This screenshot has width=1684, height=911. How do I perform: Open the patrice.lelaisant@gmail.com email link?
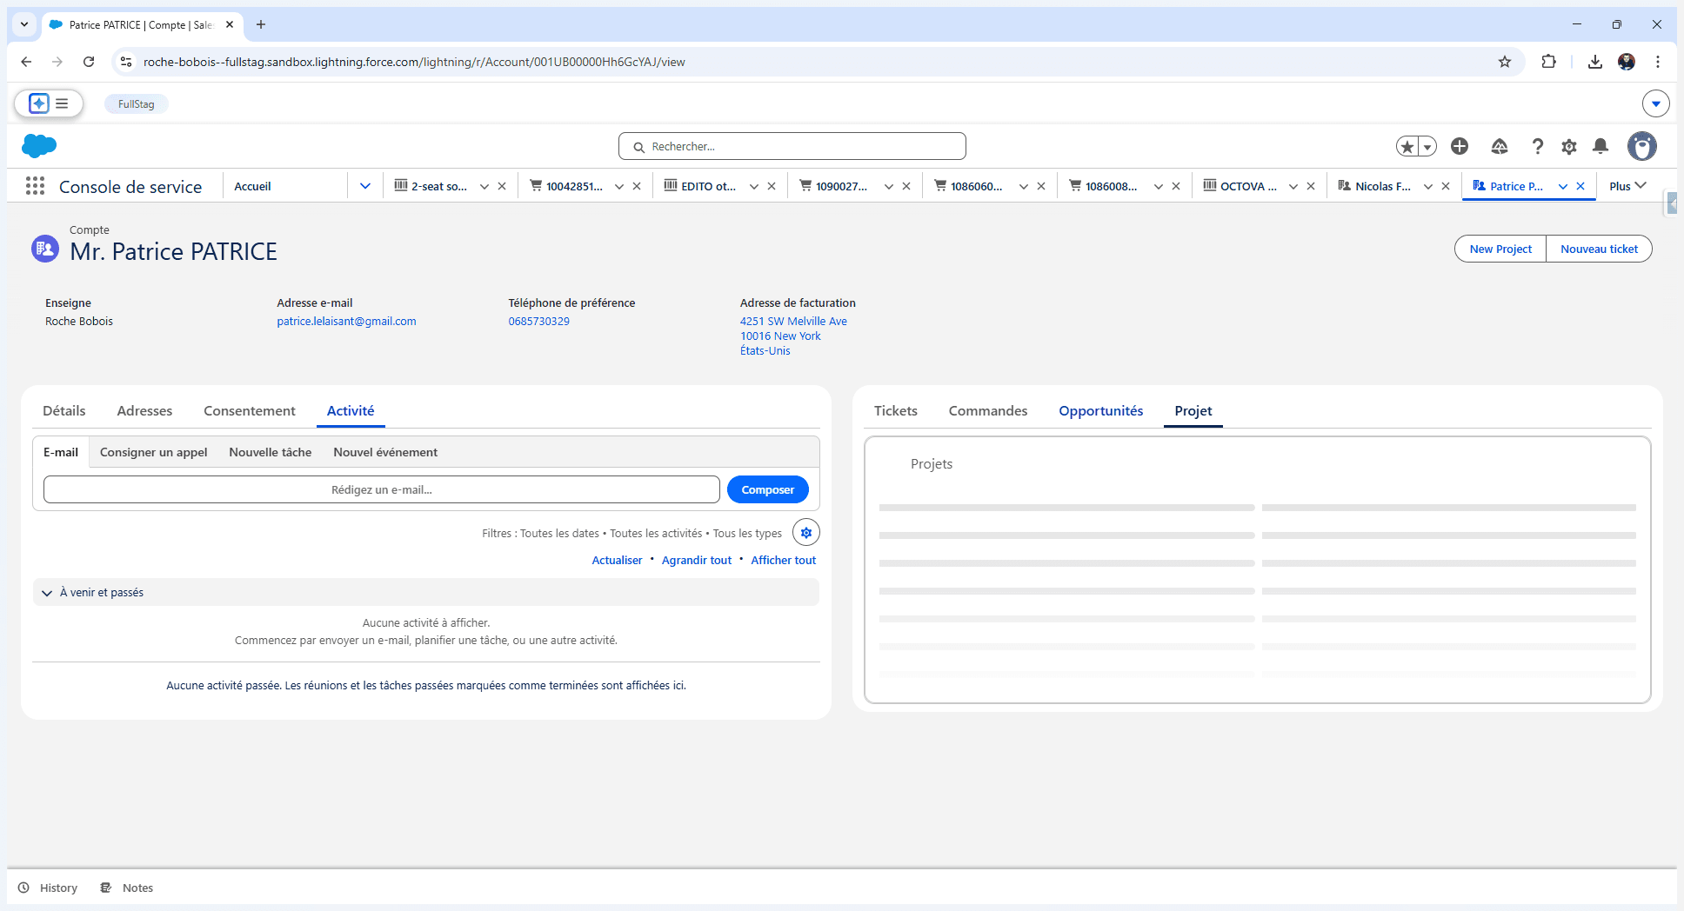click(346, 321)
